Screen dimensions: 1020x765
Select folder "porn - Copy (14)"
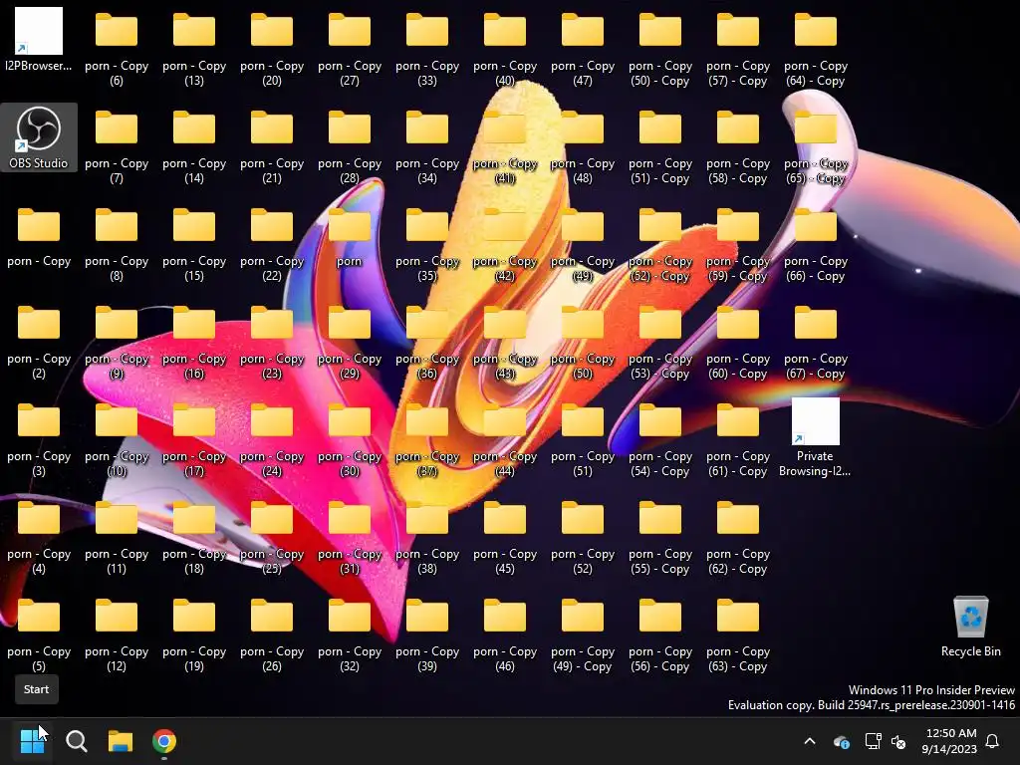[x=194, y=147]
